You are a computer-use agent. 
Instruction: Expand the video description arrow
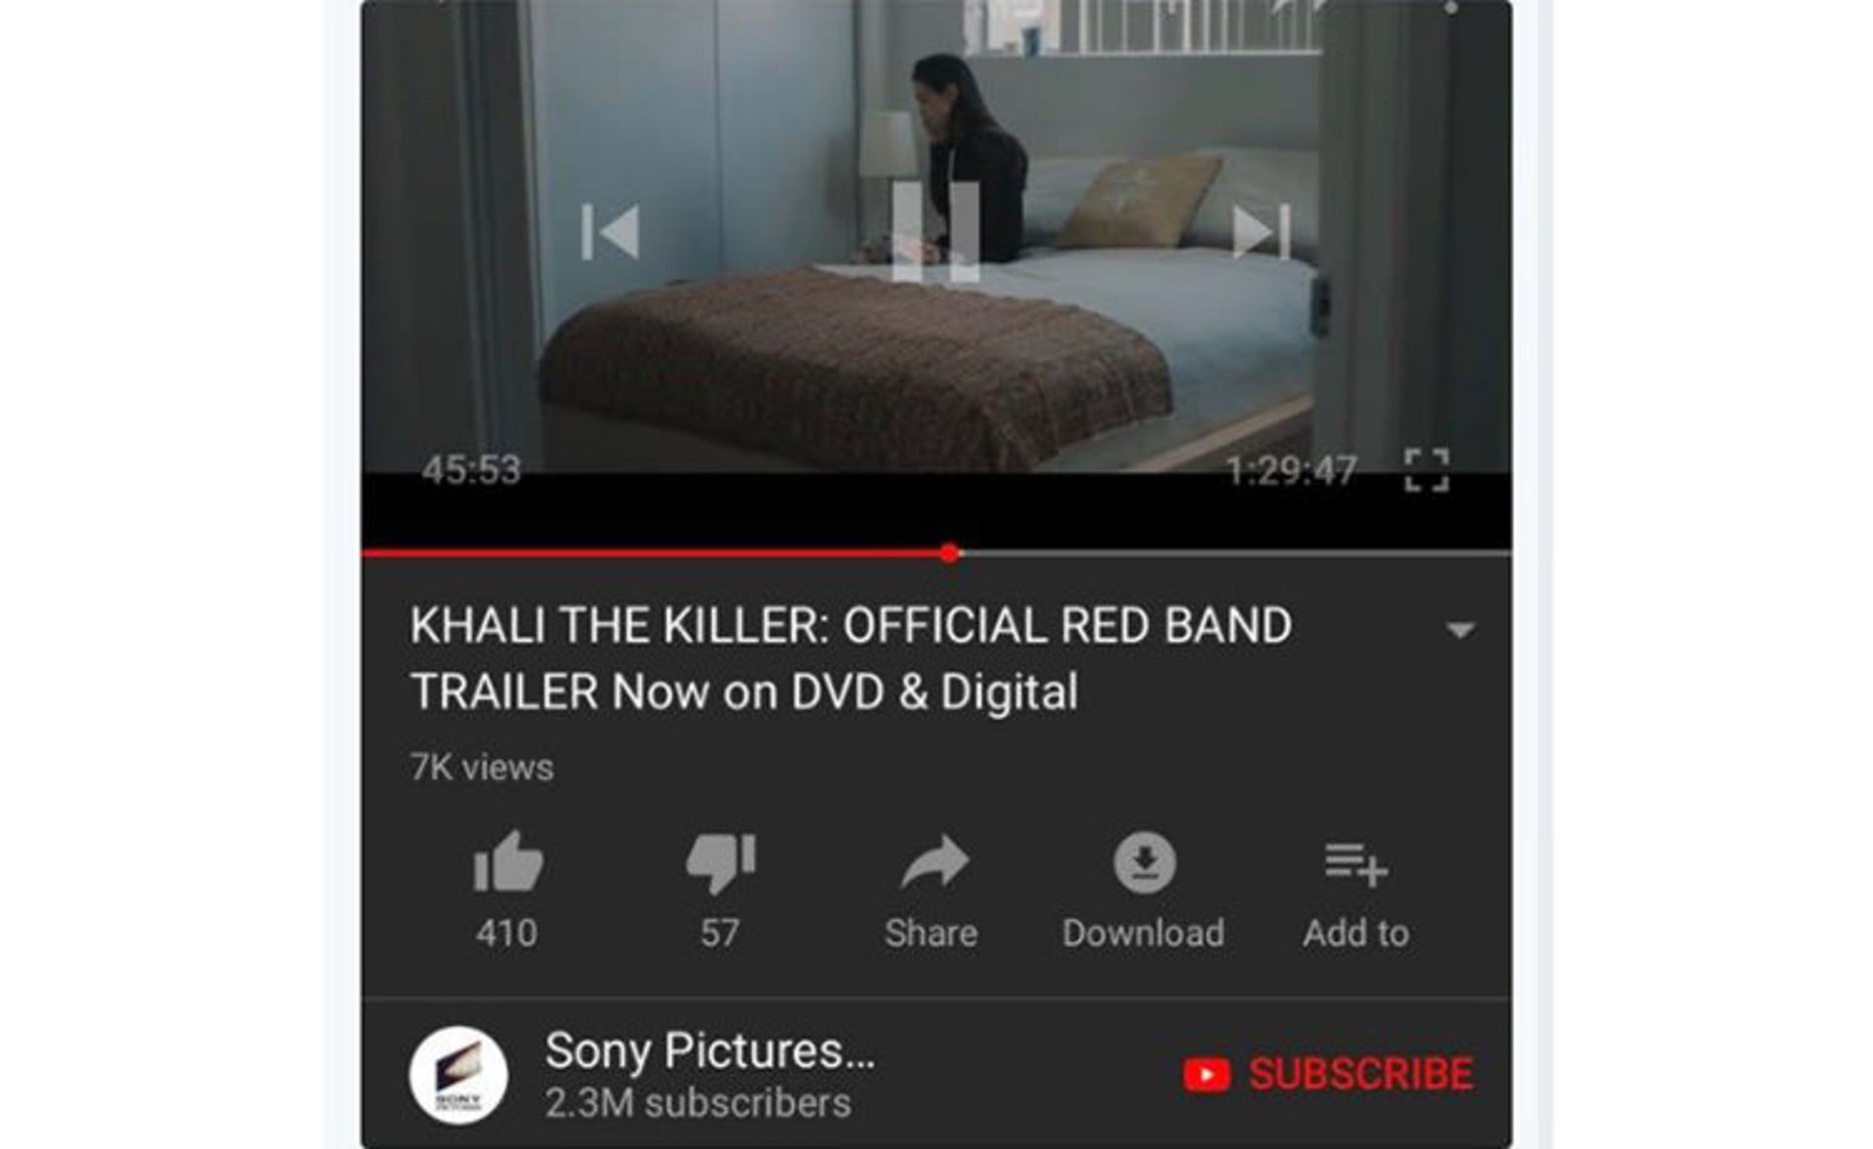(1459, 630)
